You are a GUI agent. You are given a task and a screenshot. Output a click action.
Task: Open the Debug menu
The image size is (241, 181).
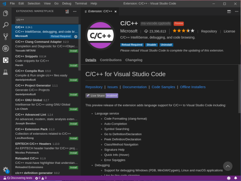pos(67,4)
